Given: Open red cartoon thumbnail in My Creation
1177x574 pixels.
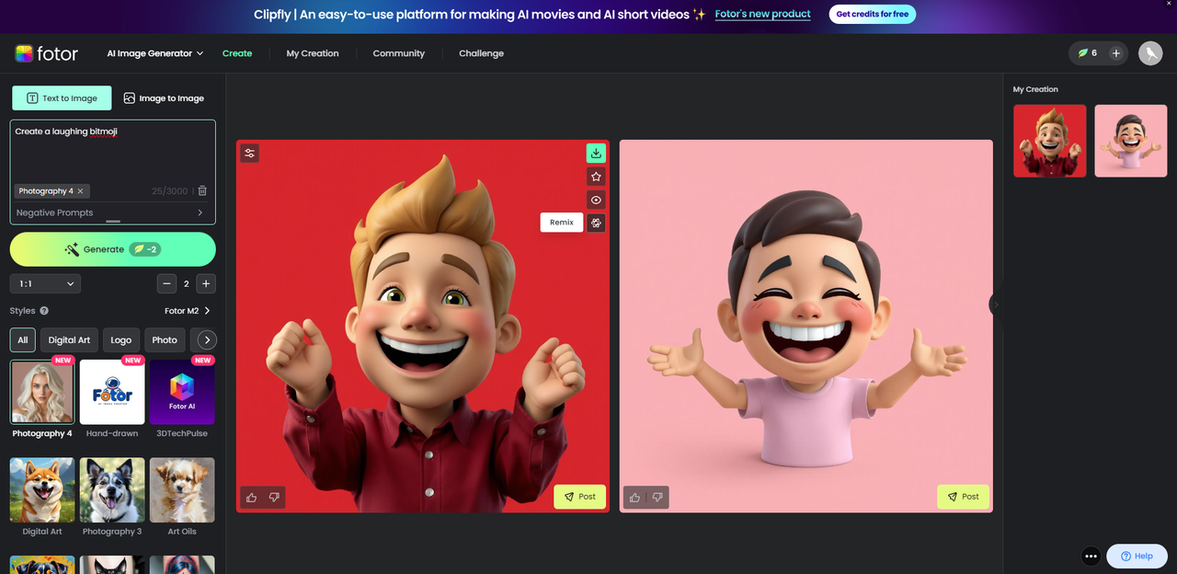Looking at the screenshot, I should pyautogui.click(x=1050, y=141).
